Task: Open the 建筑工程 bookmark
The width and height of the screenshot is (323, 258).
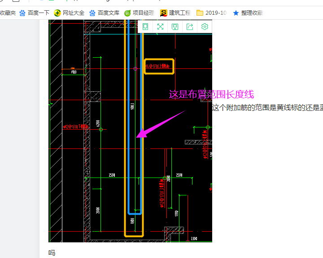Action: point(175,13)
